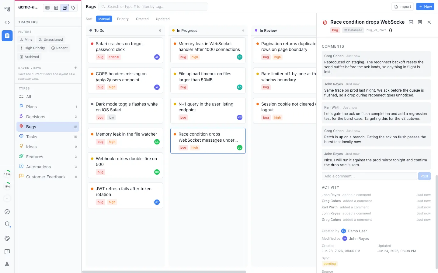Open the Dark mode toggle flashes card
Viewport: 438px width, 273px height.
tap(125, 111)
